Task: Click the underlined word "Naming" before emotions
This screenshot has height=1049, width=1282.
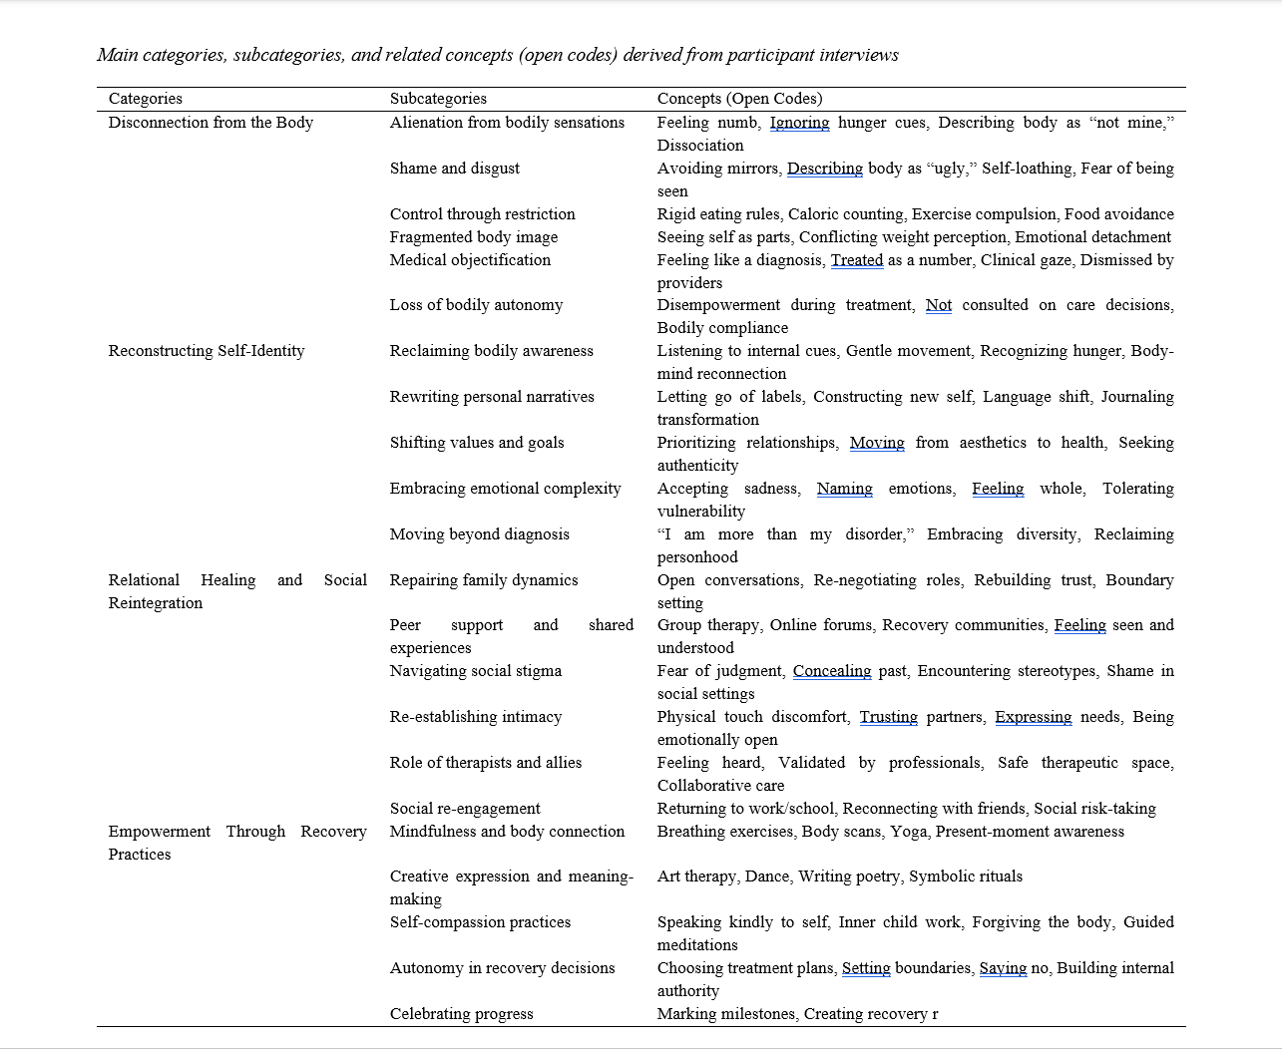Action: 844,489
